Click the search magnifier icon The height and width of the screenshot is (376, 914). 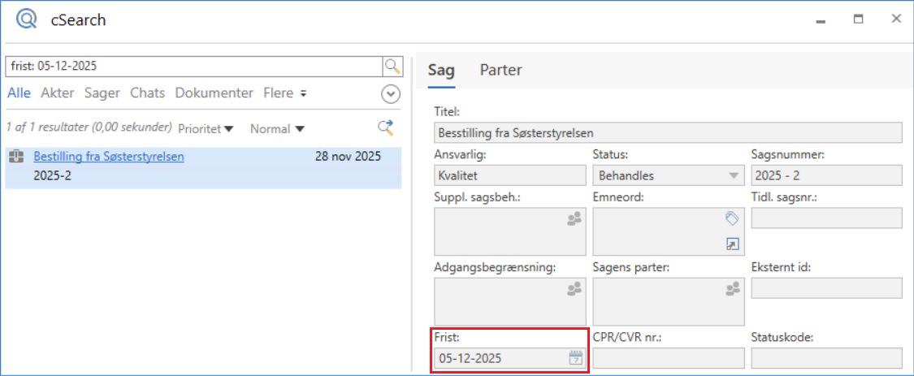[x=393, y=67]
